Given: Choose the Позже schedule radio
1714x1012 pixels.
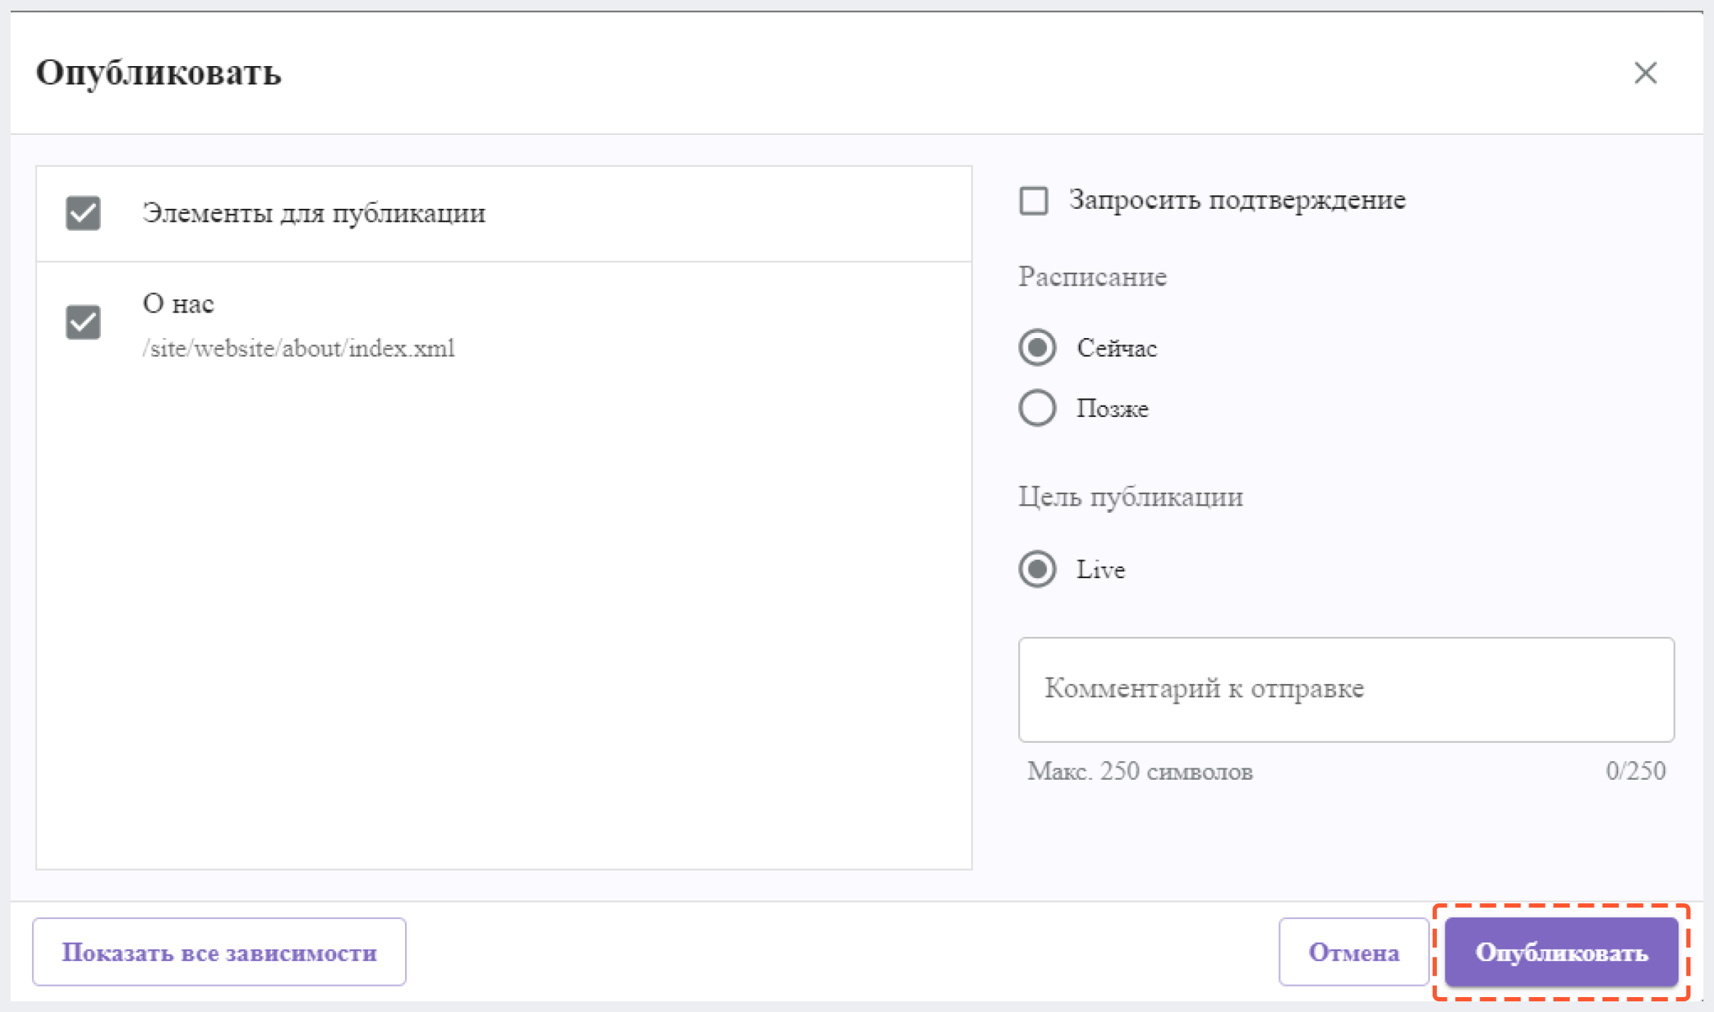Looking at the screenshot, I should click(x=1037, y=408).
